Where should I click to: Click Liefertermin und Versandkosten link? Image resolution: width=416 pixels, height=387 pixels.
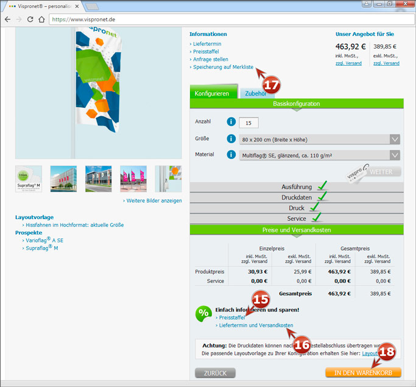click(x=256, y=326)
